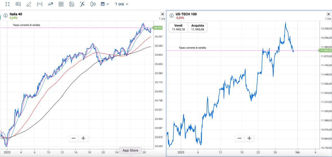Click the 11.536,00 price axis label
This screenshot has width=332, height=157.
(x=326, y=84)
